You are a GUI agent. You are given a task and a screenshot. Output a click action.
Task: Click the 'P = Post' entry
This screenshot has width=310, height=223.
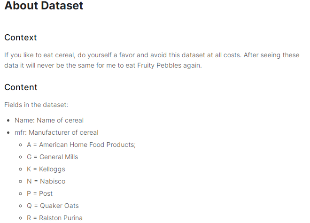[x=39, y=193]
